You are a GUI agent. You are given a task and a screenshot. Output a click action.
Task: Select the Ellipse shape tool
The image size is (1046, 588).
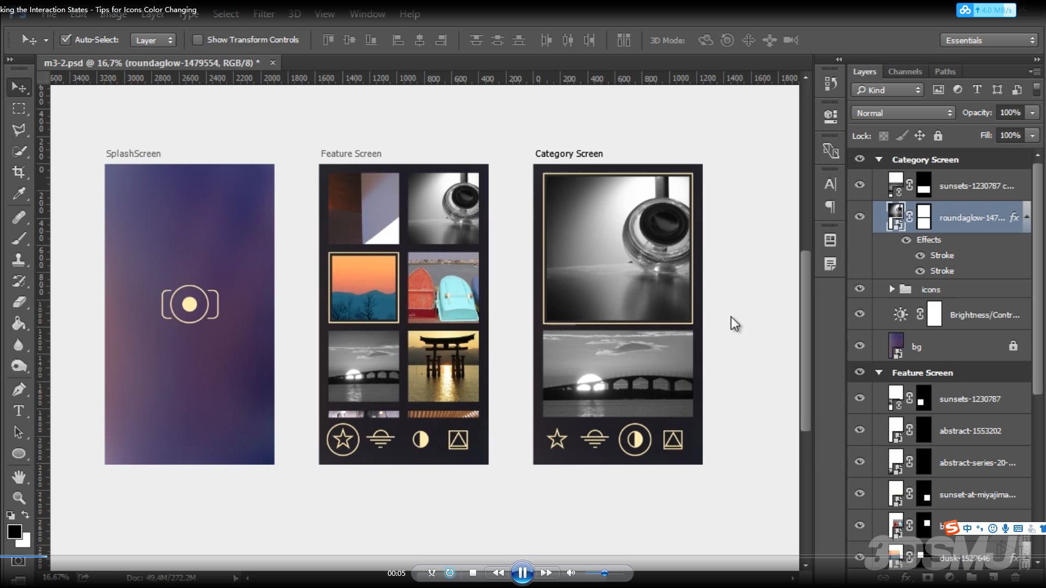(x=19, y=453)
